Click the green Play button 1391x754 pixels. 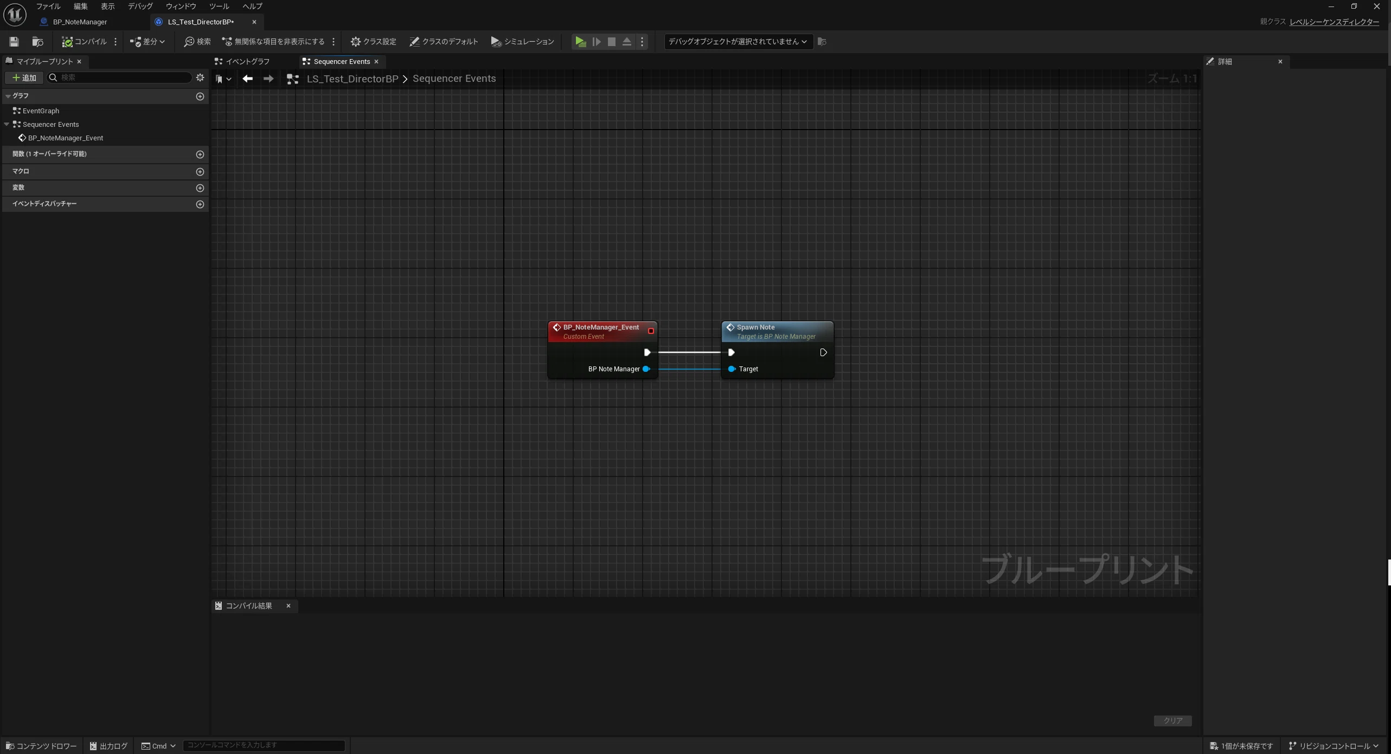[x=580, y=42]
